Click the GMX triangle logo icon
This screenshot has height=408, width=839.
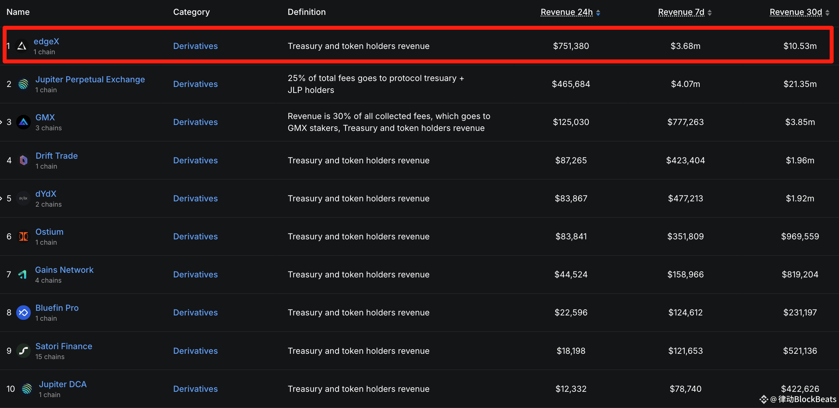click(23, 122)
